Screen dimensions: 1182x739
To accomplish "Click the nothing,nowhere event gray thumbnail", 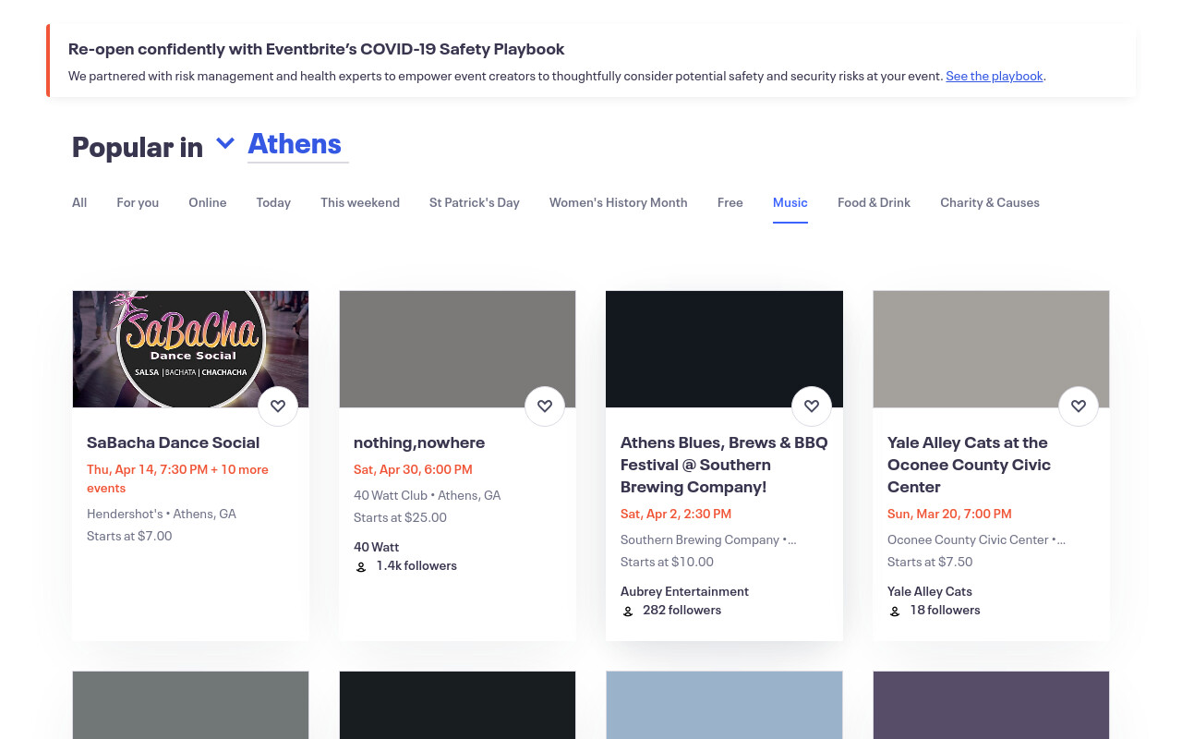I will [457, 349].
